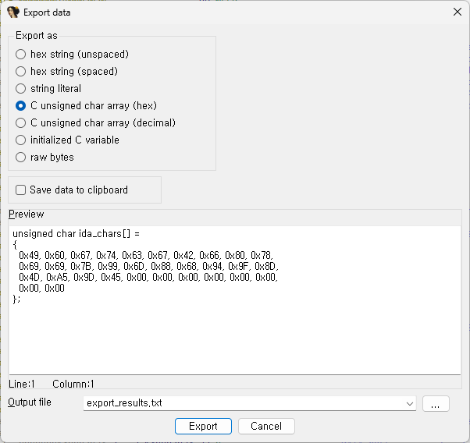Screen dimensions: 470x443
Task: Select C unsigned char array (hex)
Action: pos(21,106)
